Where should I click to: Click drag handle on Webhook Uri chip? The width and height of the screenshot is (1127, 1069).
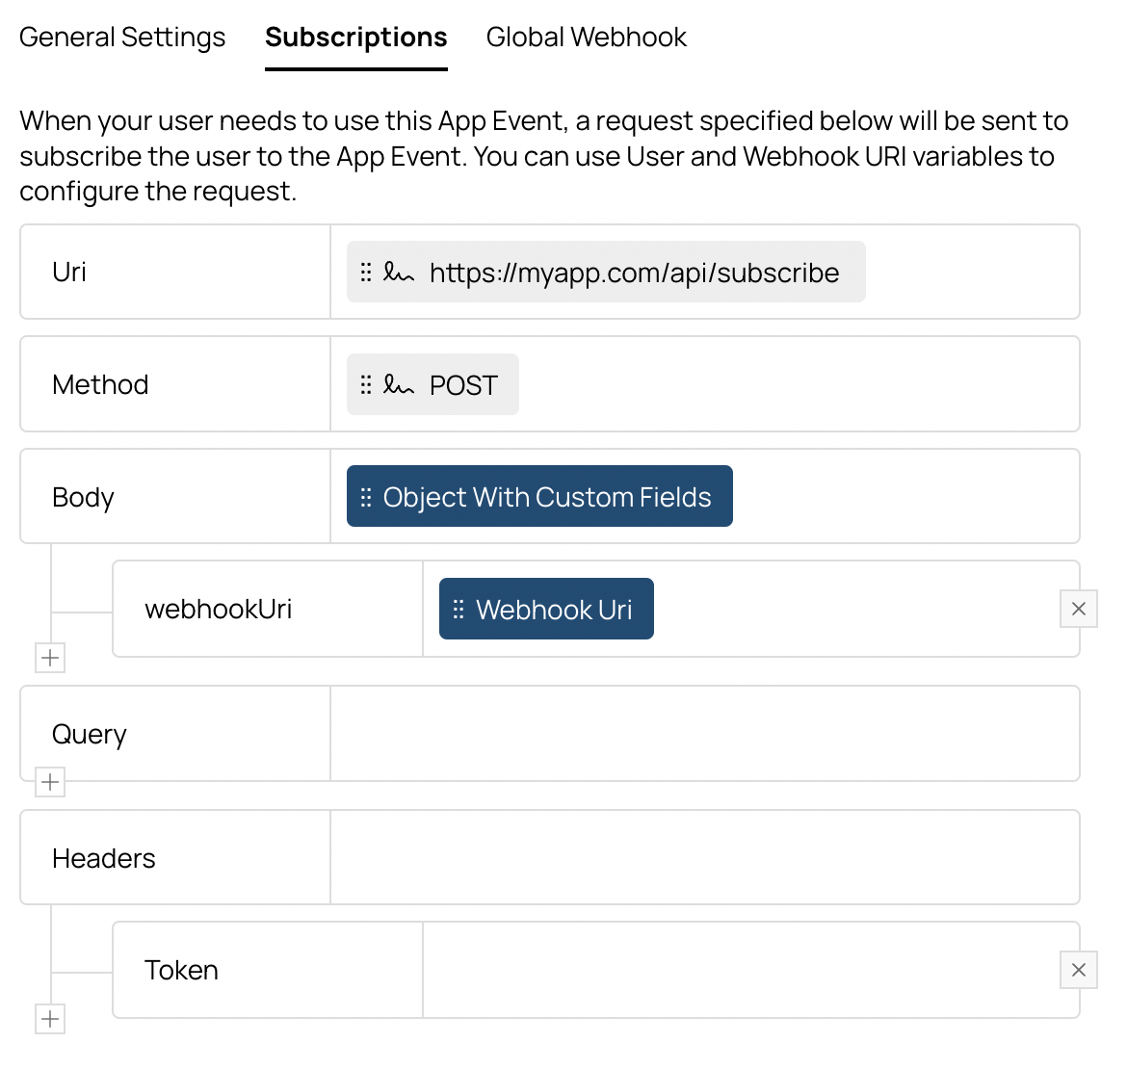(459, 610)
